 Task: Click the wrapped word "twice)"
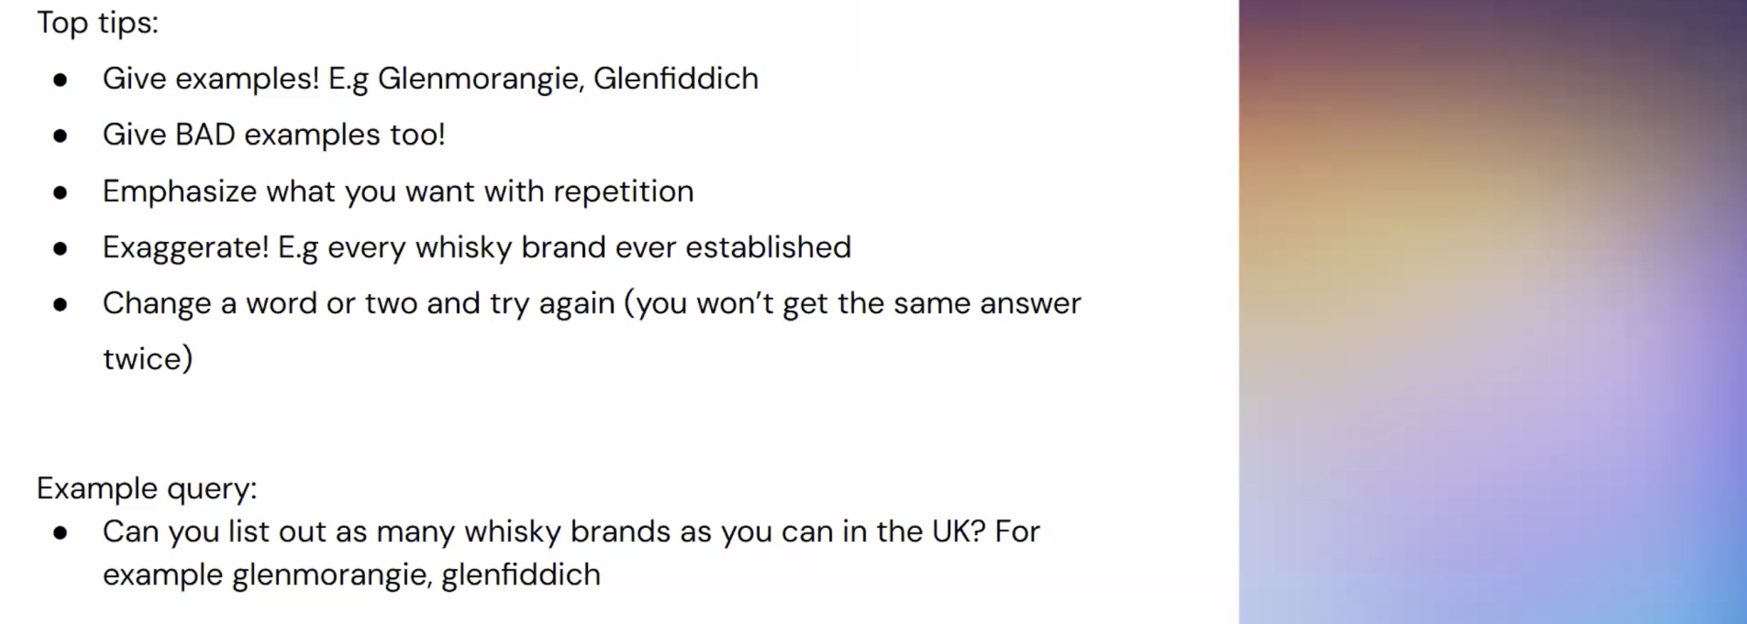tap(148, 359)
